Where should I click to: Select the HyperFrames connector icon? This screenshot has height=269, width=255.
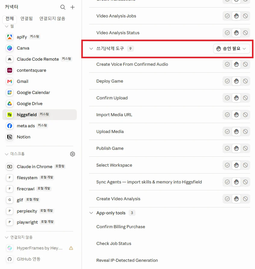[x=10, y=248]
